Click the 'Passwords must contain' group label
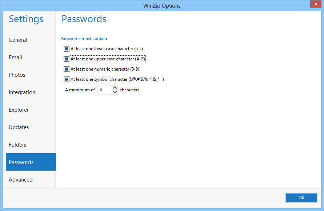 point(84,39)
